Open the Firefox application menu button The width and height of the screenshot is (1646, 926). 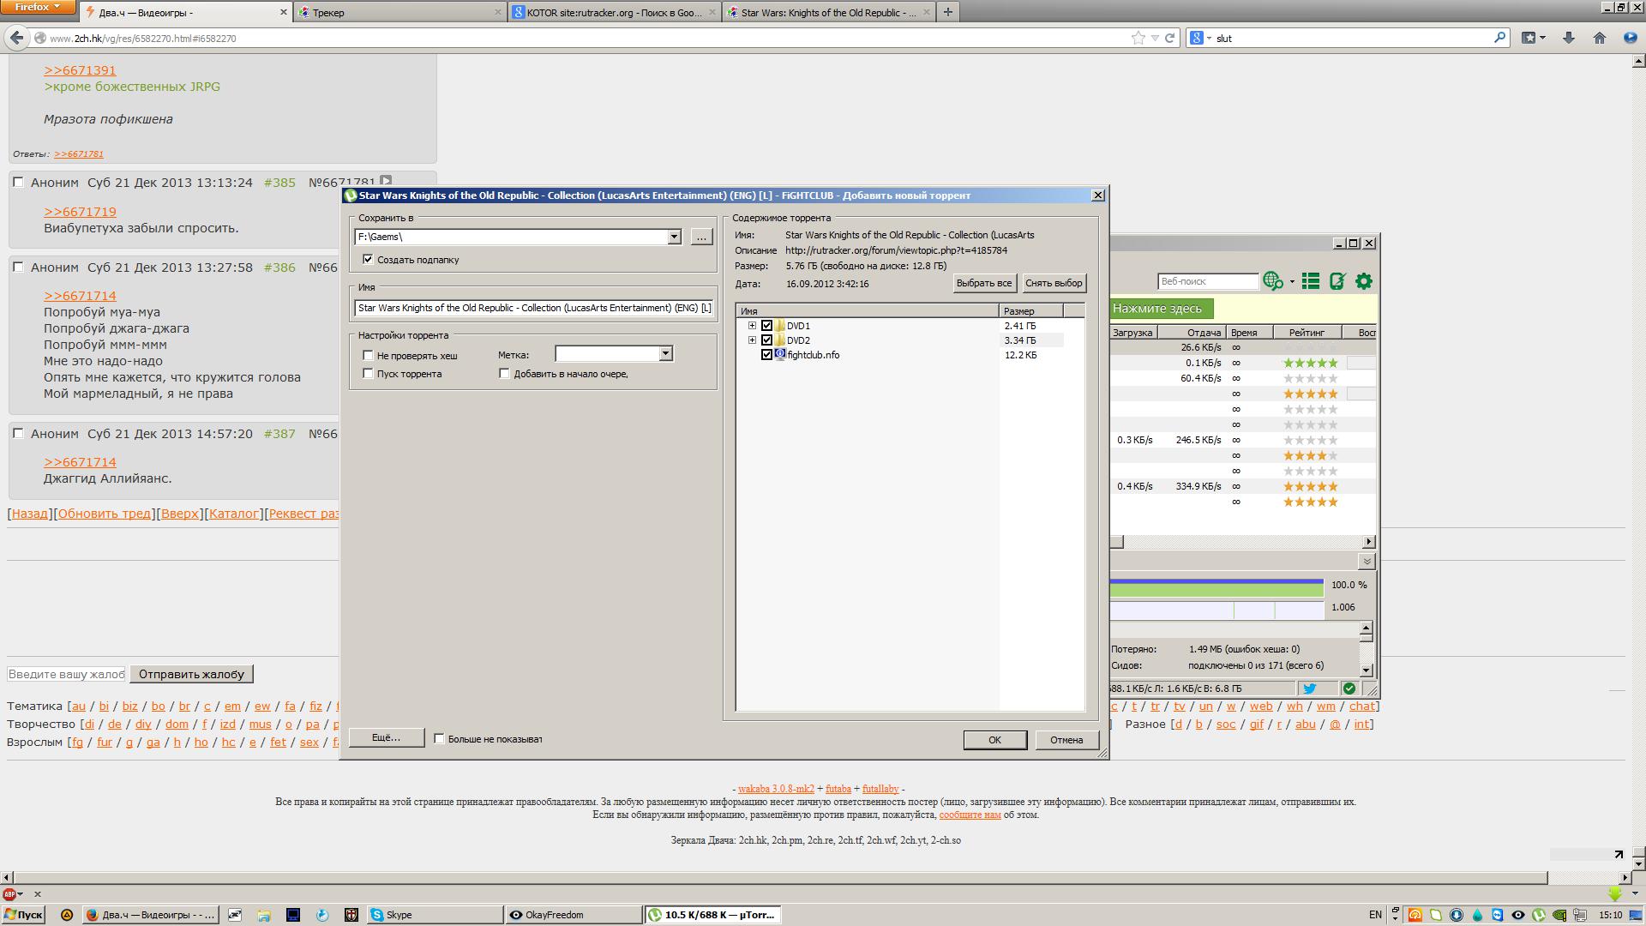[x=38, y=7]
